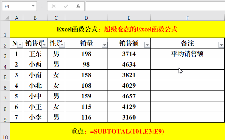Select row 2 header
Screen dimensions: 225x140
(5, 43)
